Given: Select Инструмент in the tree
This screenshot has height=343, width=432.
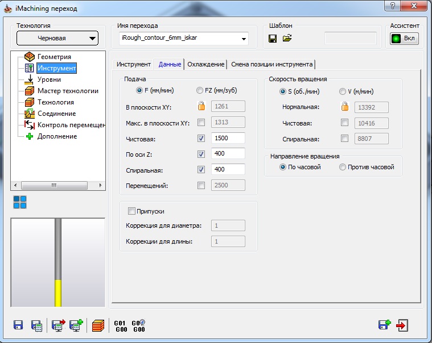Looking at the screenshot, I should 56,68.
